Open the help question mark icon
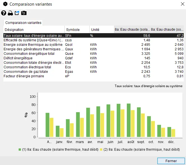This screenshot has height=165, width=186. [4, 13]
